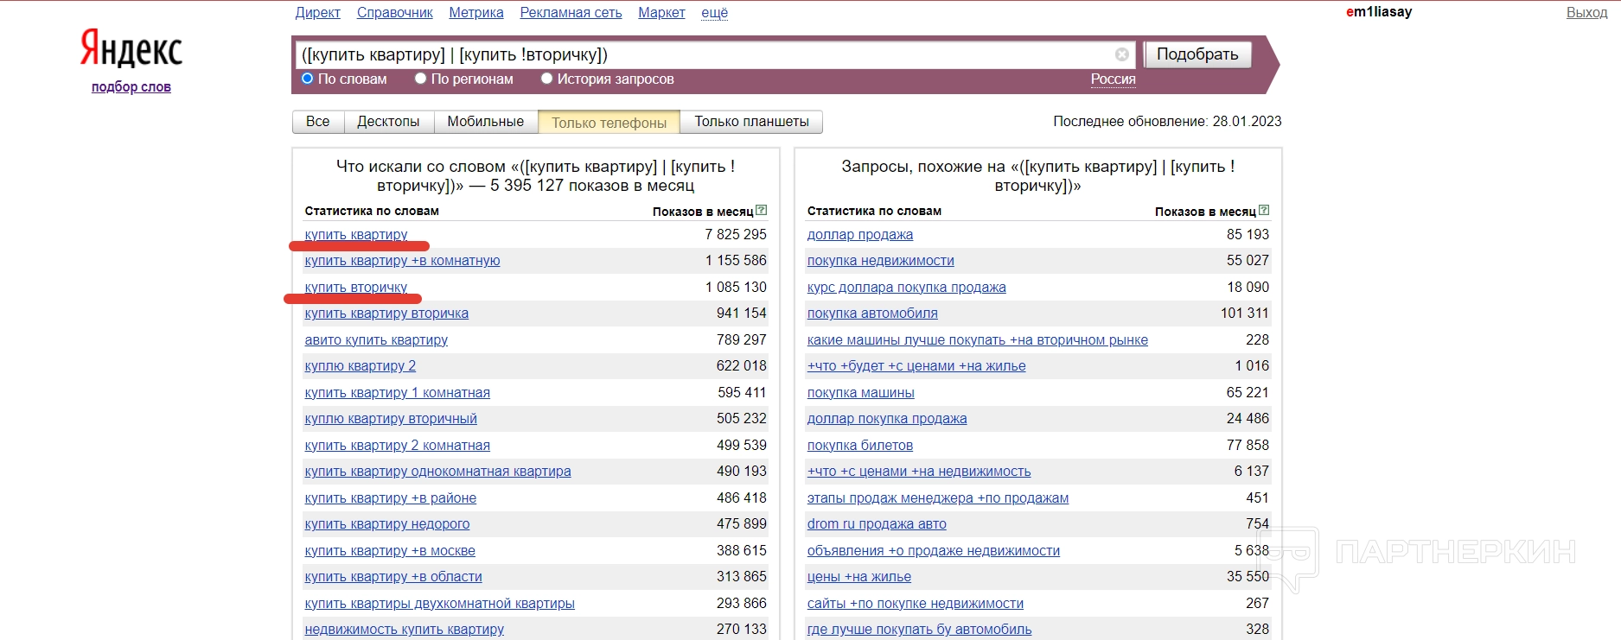Viewport: 1621px width, 640px height.
Task: Open the 'подбор слов' link under logo
Action: pyautogui.click(x=131, y=86)
